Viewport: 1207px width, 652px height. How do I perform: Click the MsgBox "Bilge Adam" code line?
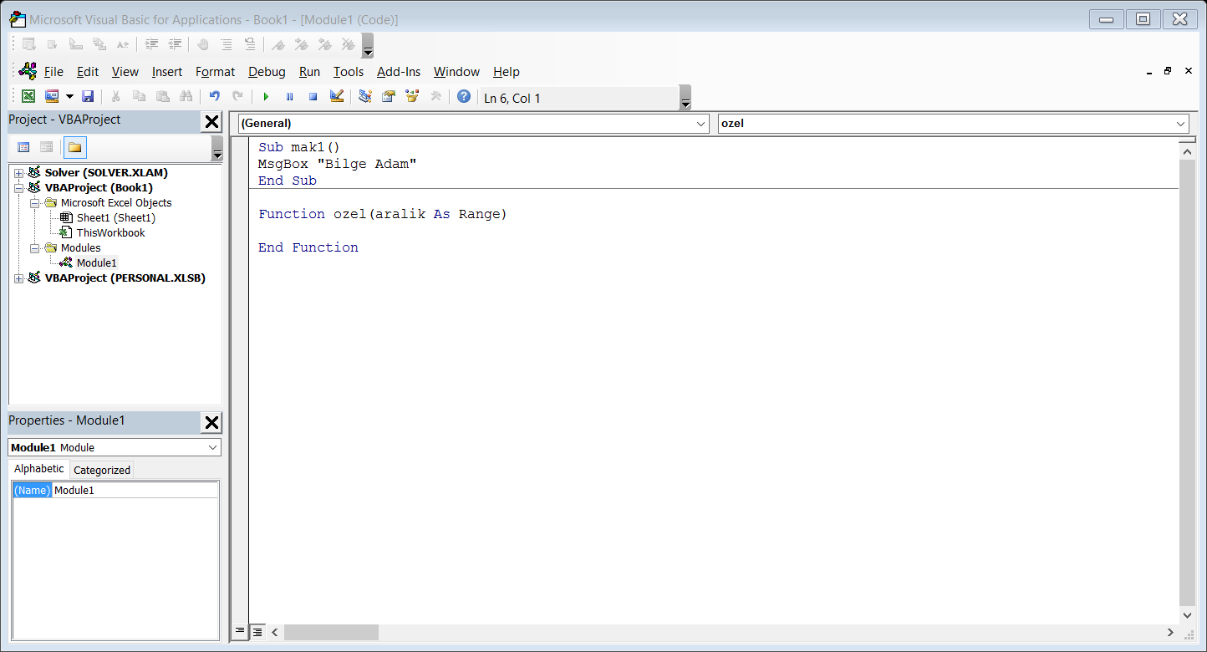(337, 164)
